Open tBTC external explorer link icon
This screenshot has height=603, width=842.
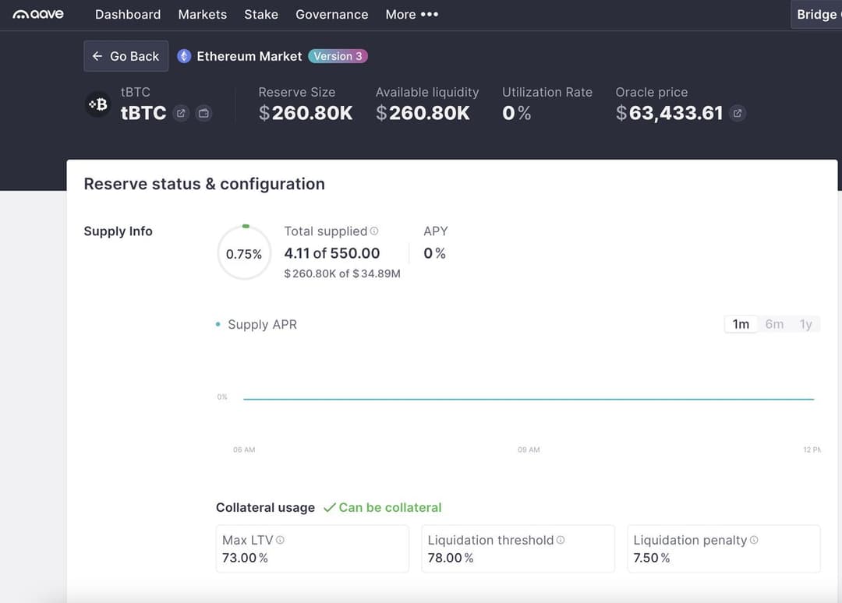[x=181, y=113]
